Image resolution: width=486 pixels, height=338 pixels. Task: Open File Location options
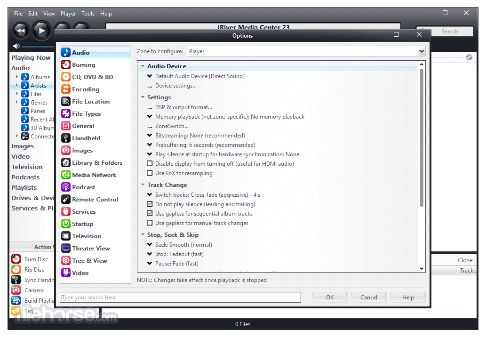click(x=86, y=101)
